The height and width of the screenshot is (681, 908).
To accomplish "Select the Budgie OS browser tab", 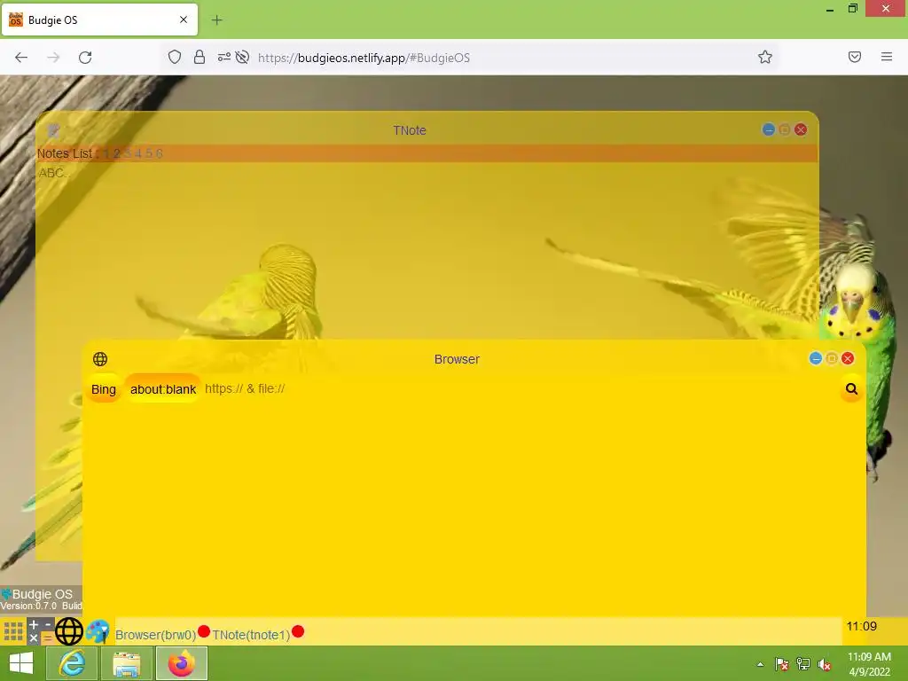I will coord(99,20).
